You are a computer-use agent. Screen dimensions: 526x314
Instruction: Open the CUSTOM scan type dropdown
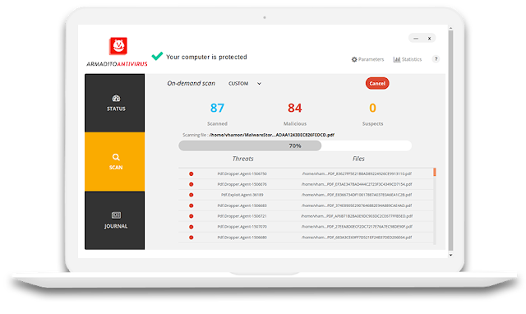[x=245, y=84]
